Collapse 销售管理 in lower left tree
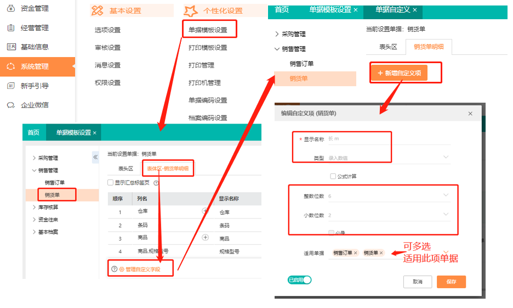 coord(34,170)
